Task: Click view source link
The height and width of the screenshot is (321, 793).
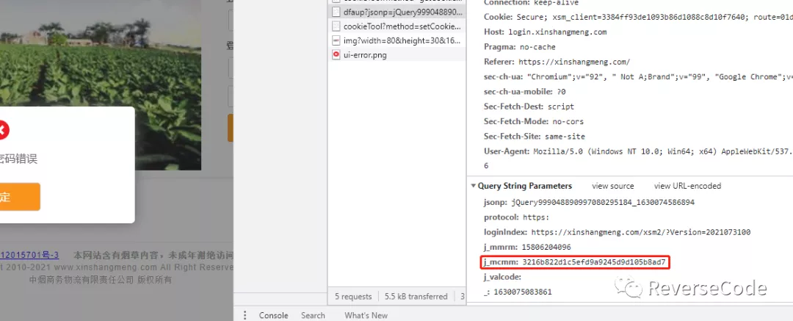Action: (x=612, y=186)
